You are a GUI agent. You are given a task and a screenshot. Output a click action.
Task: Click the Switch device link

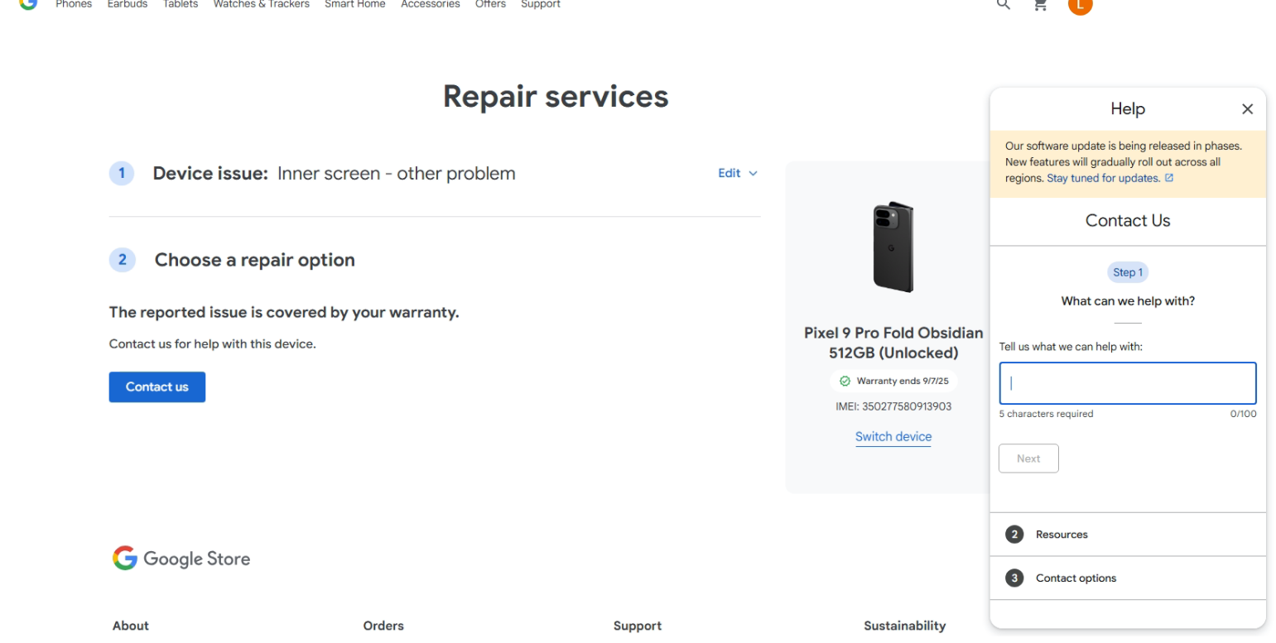893,437
